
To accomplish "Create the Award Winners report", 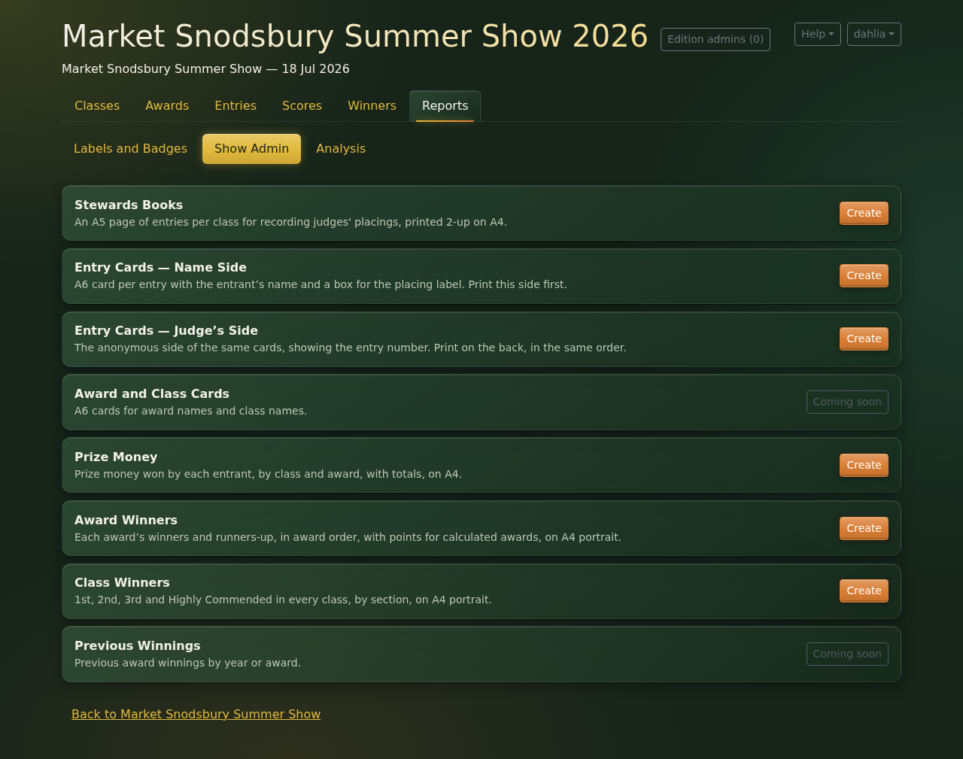I will point(864,528).
